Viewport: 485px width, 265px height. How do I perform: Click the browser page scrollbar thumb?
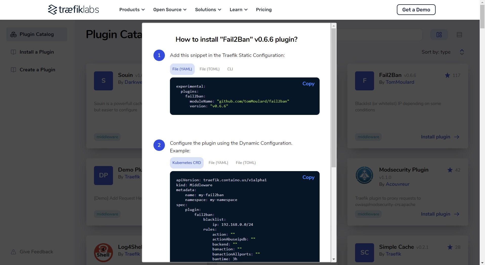pyautogui.click(x=482, y=16)
